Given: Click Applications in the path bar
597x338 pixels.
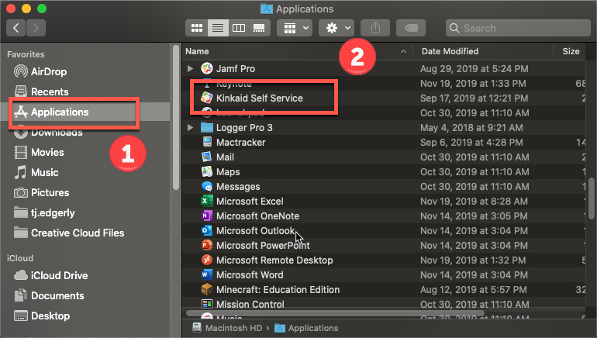Looking at the screenshot, I should click(x=313, y=328).
